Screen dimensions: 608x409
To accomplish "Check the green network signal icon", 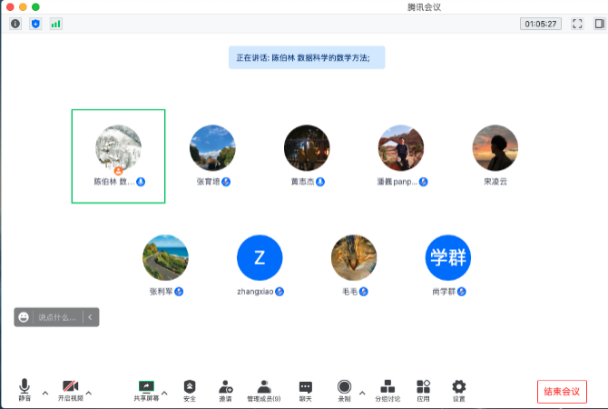I will click(56, 24).
